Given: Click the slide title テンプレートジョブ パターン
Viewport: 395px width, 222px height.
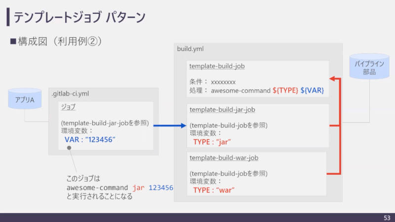Looking at the screenshot, I should click(x=79, y=17).
